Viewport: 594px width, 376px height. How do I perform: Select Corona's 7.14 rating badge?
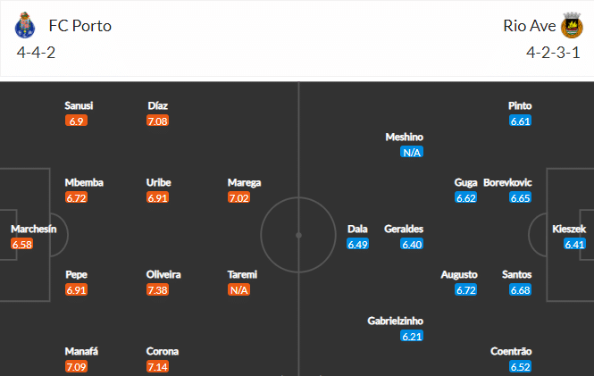[x=157, y=366]
